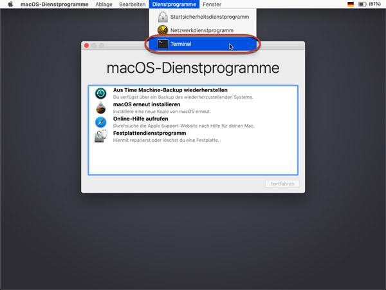386x290 pixels.
Task: Open the Apple menu logo
Action: click(x=10, y=5)
